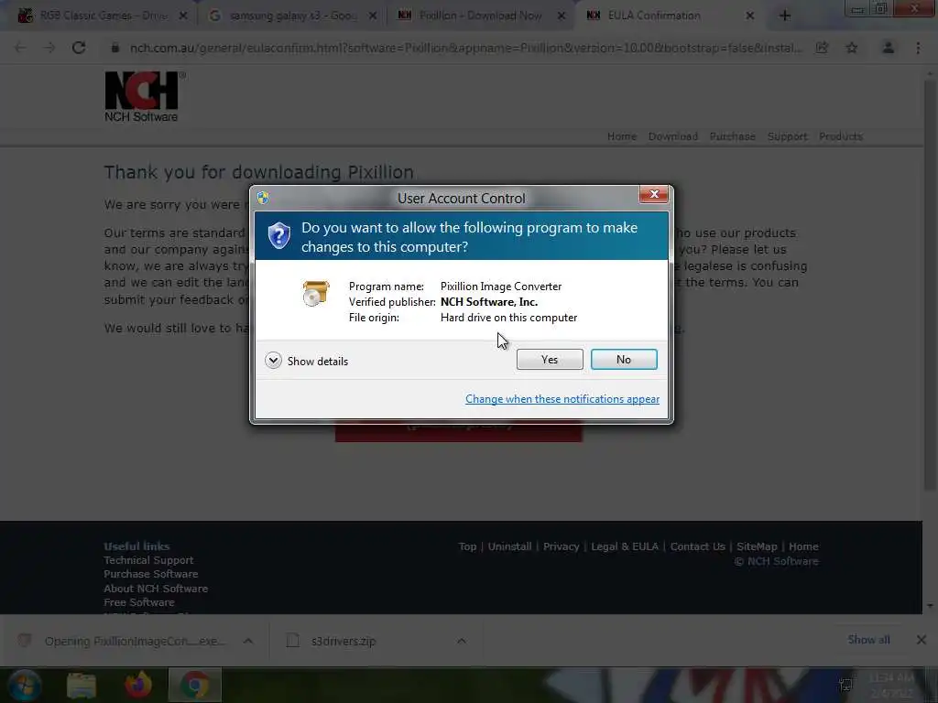
Task: Switch to RGB Classic Games browser tab
Action: (x=103, y=16)
